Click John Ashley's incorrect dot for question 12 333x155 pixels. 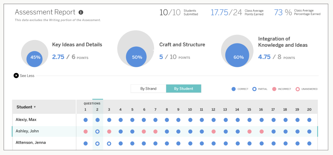(213, 131)
